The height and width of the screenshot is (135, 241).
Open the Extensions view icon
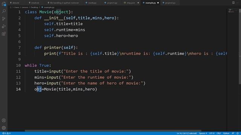(x=4, y=34)
